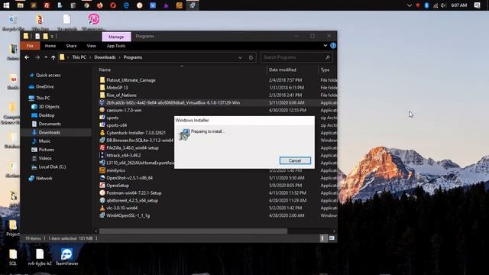The width and height of the screenshot is (489, 275).
Task: Open the volume control tray icon
Action: tap(443, 5)
